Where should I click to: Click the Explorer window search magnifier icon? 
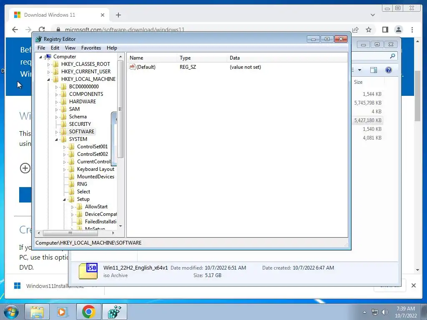(392, 56)
